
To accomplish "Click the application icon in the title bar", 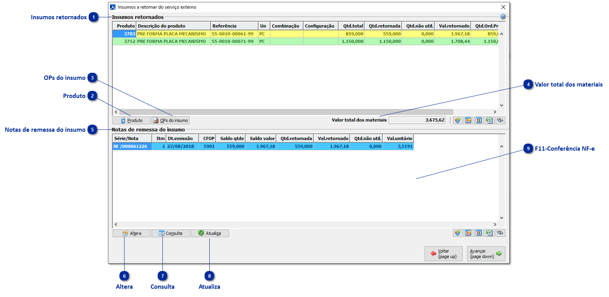I will point(113,7).
